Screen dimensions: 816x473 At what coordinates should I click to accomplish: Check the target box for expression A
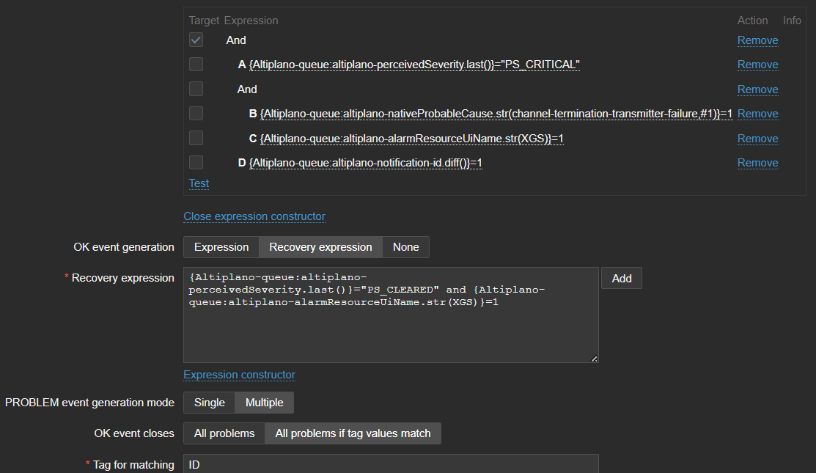click(196, 65)
